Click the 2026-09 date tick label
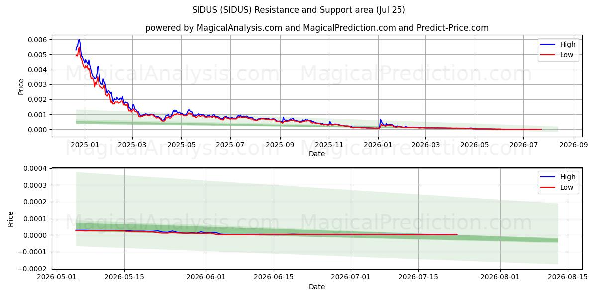This screenshot has width=597, height=298. click(x=574, y=144)
